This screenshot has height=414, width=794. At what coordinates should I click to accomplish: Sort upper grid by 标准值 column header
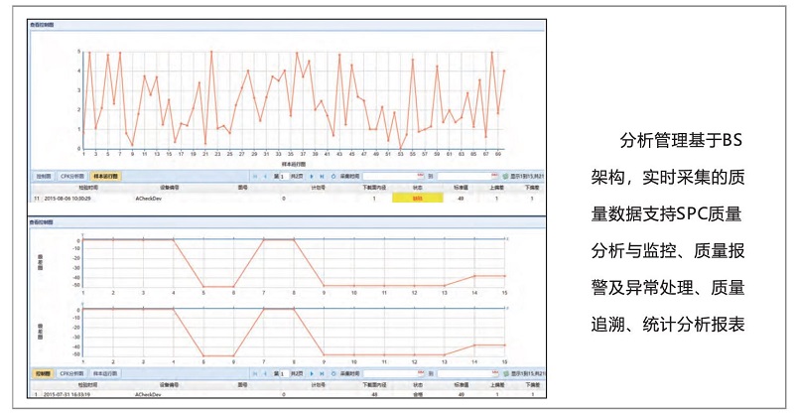coord(461,188)
